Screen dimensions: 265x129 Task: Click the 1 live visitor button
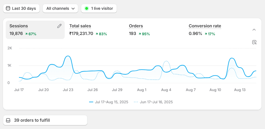click(x=99, y=8)
